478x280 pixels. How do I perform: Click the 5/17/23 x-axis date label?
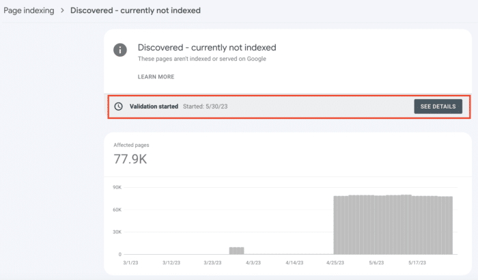pyautogui.click(x=417, y=263)
